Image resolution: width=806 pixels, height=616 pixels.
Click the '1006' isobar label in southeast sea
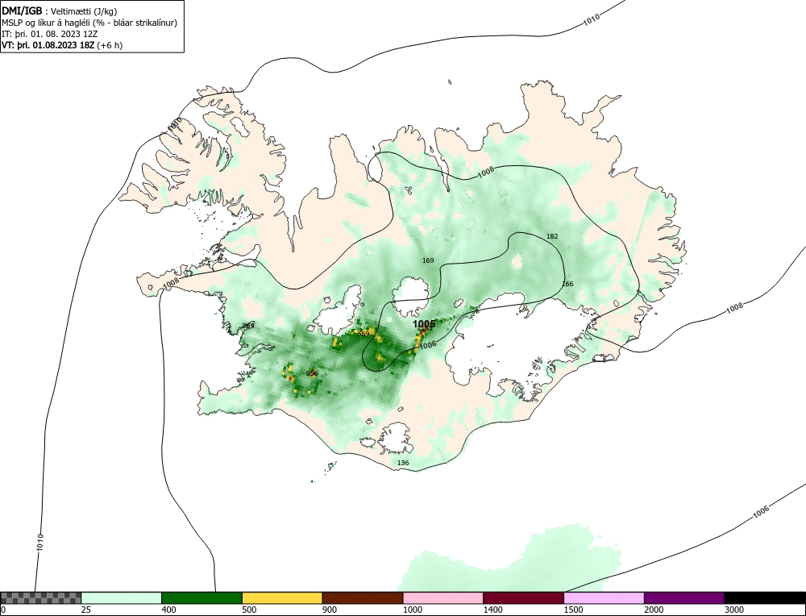(x=762, y=512)
